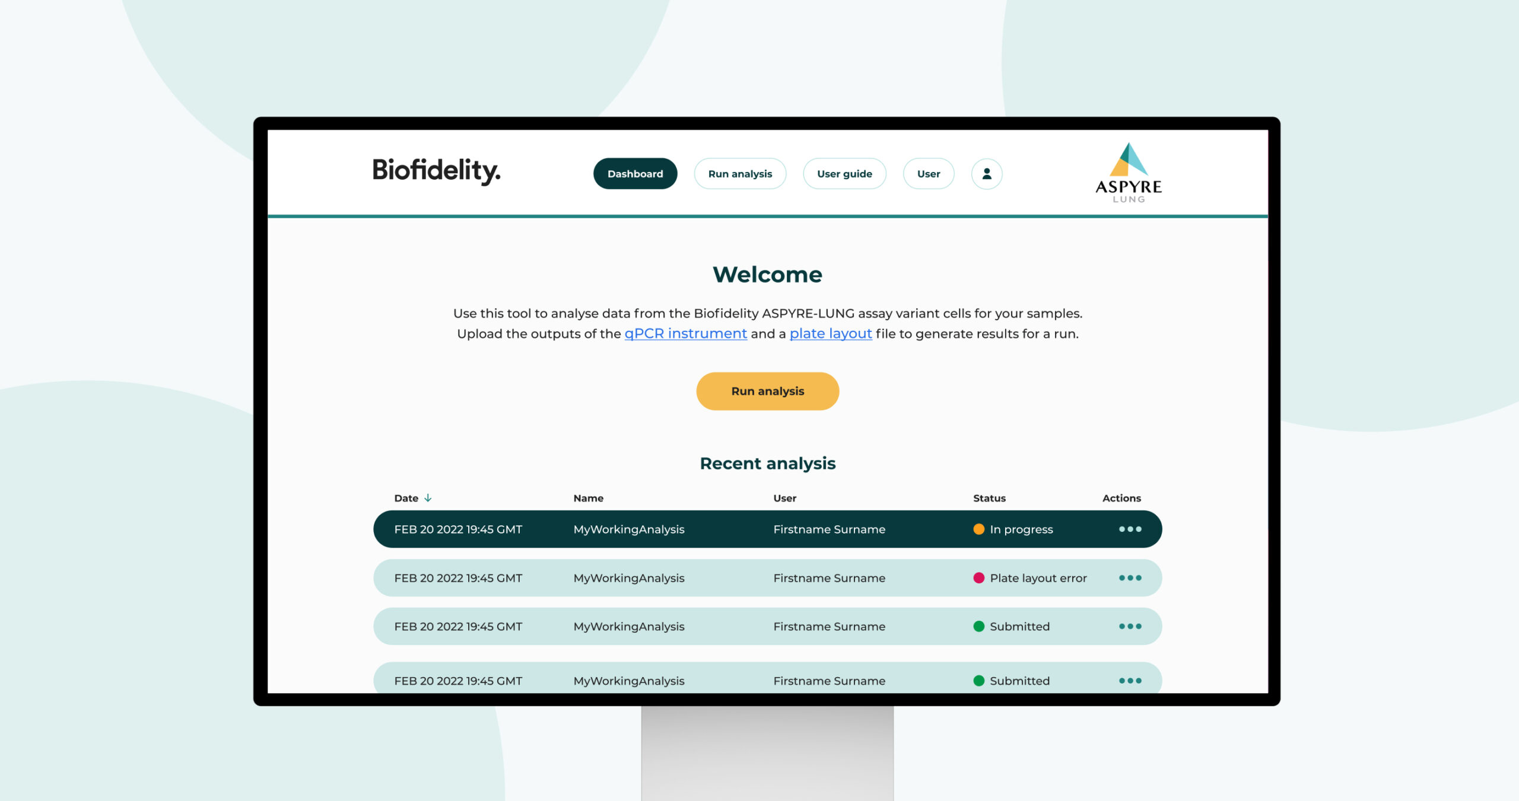Click the Name column header
Screen dimensions: 1519x801
[x=588, y=498]
